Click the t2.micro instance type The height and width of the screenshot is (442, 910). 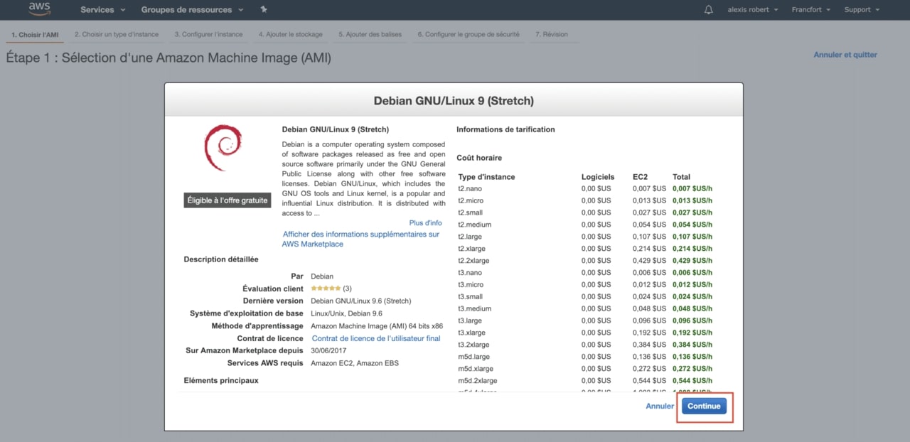[x=471, y=200]
